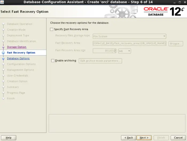Click the Browse button
The image size is (187, 141).
(176, 44)
